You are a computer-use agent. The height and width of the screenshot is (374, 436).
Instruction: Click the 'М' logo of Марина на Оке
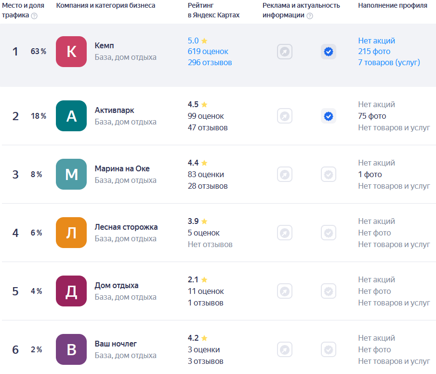tap(71, 174)
